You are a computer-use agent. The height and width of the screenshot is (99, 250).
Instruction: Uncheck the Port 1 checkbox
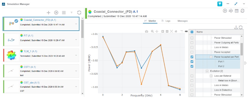point(192,62)
